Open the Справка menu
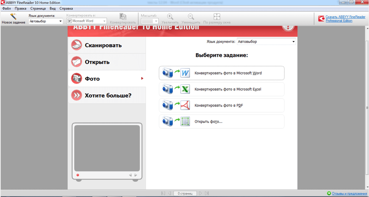 (x=66, y=8)
